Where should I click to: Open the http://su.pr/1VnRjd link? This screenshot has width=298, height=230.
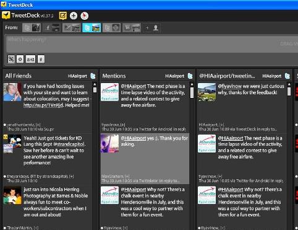click(x=43, y=105)
